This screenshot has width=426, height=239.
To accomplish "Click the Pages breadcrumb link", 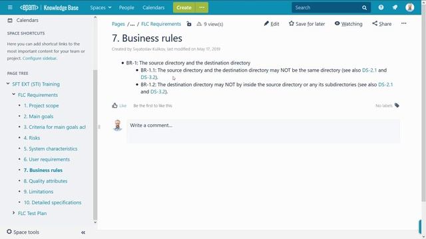I will click(x=118, y=24).
